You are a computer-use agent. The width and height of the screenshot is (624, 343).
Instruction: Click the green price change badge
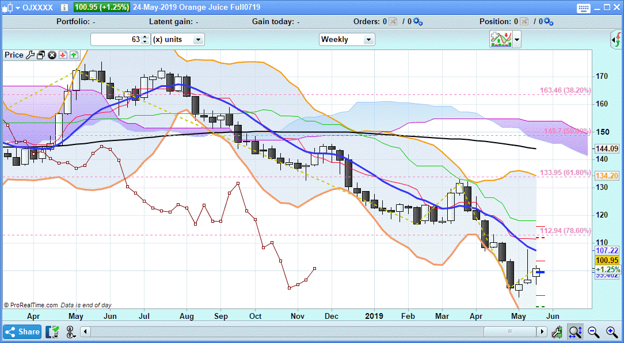(x=102, y=7)
